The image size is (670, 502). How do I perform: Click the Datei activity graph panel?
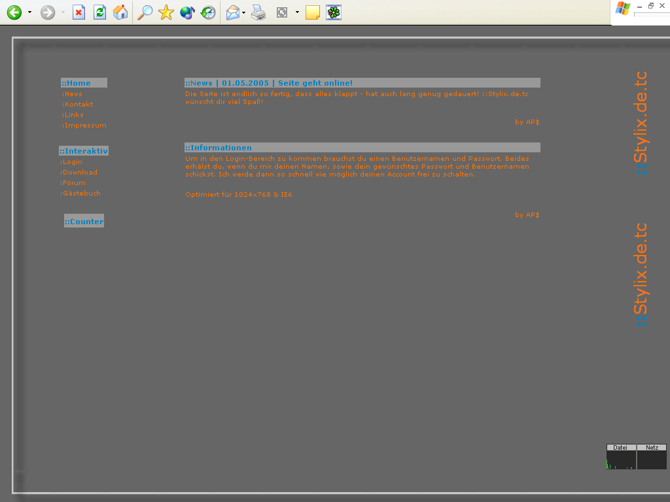620,457
